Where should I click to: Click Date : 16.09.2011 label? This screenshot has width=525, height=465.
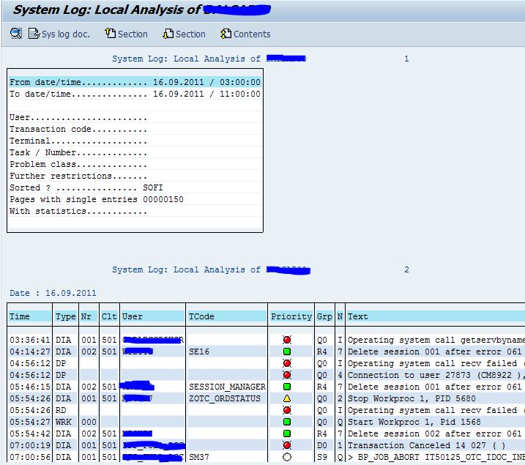coord(53,293)
